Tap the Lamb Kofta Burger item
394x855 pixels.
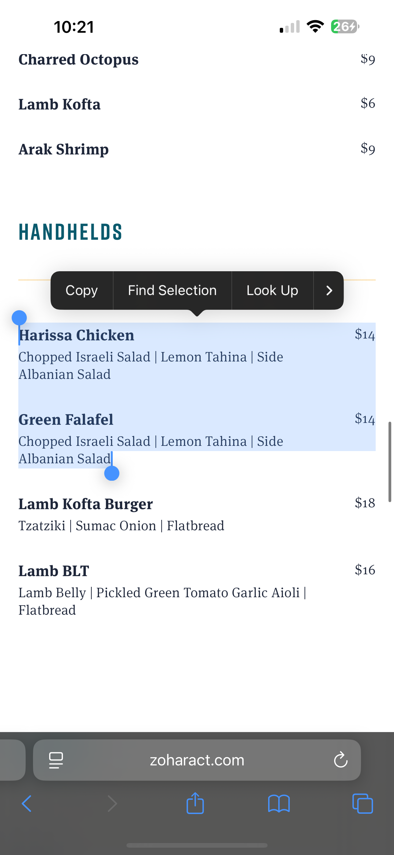(86, 504)
